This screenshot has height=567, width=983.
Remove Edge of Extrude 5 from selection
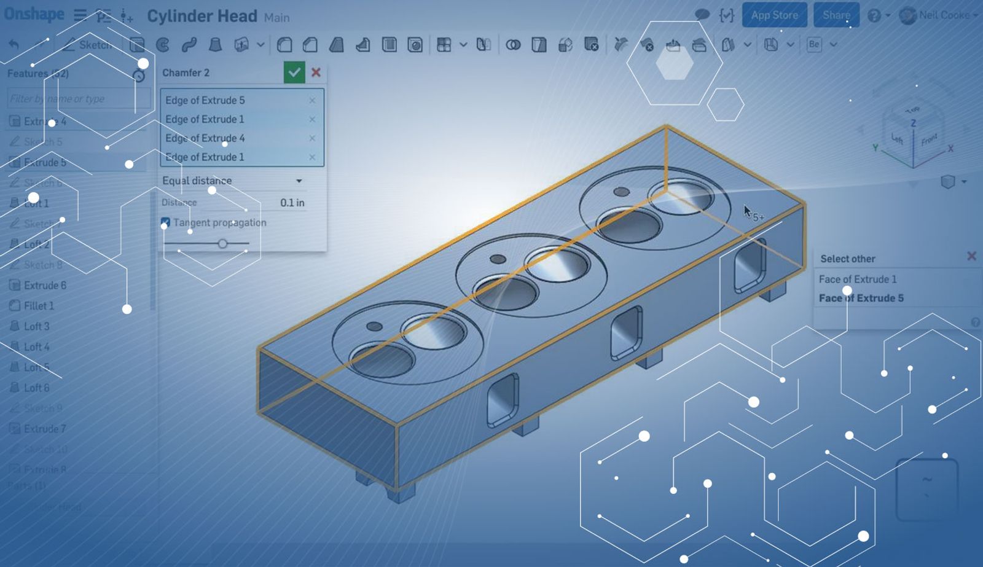[x=312, y=100]
